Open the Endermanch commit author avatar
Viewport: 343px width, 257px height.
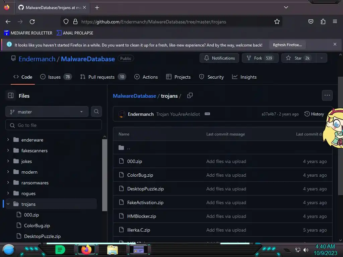click(122, 114)
